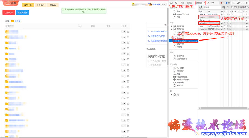Screen dimensions: 249x138
Task: Open Service Workers in sidebar
Action: coord(182,14)
